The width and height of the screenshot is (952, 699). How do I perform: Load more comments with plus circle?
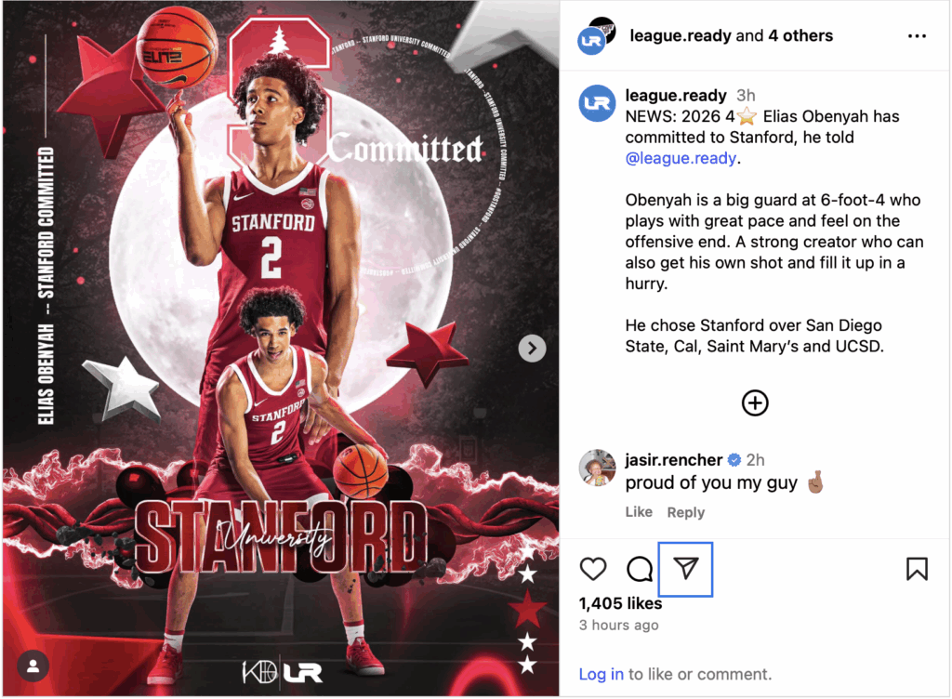(755, 402)
